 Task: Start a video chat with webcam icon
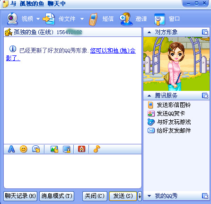12,18
